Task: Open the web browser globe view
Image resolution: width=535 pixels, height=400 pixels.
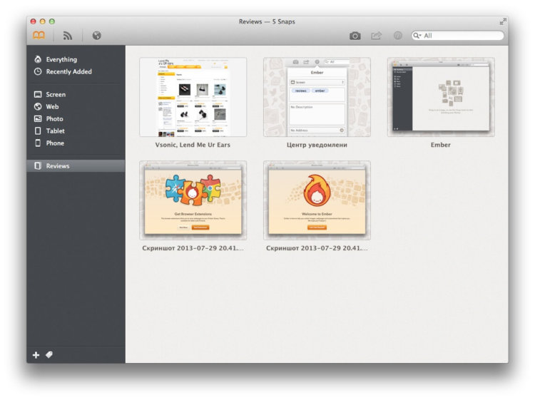Action: tap(96, 36)
